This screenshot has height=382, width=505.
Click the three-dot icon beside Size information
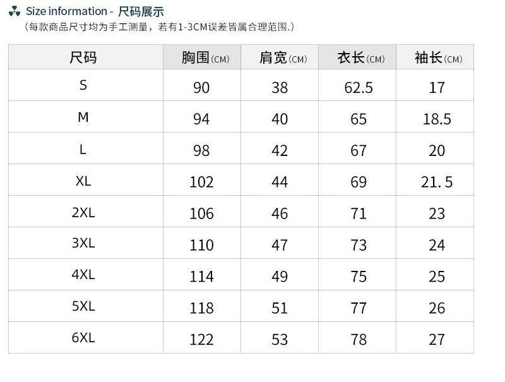(15, 11)
